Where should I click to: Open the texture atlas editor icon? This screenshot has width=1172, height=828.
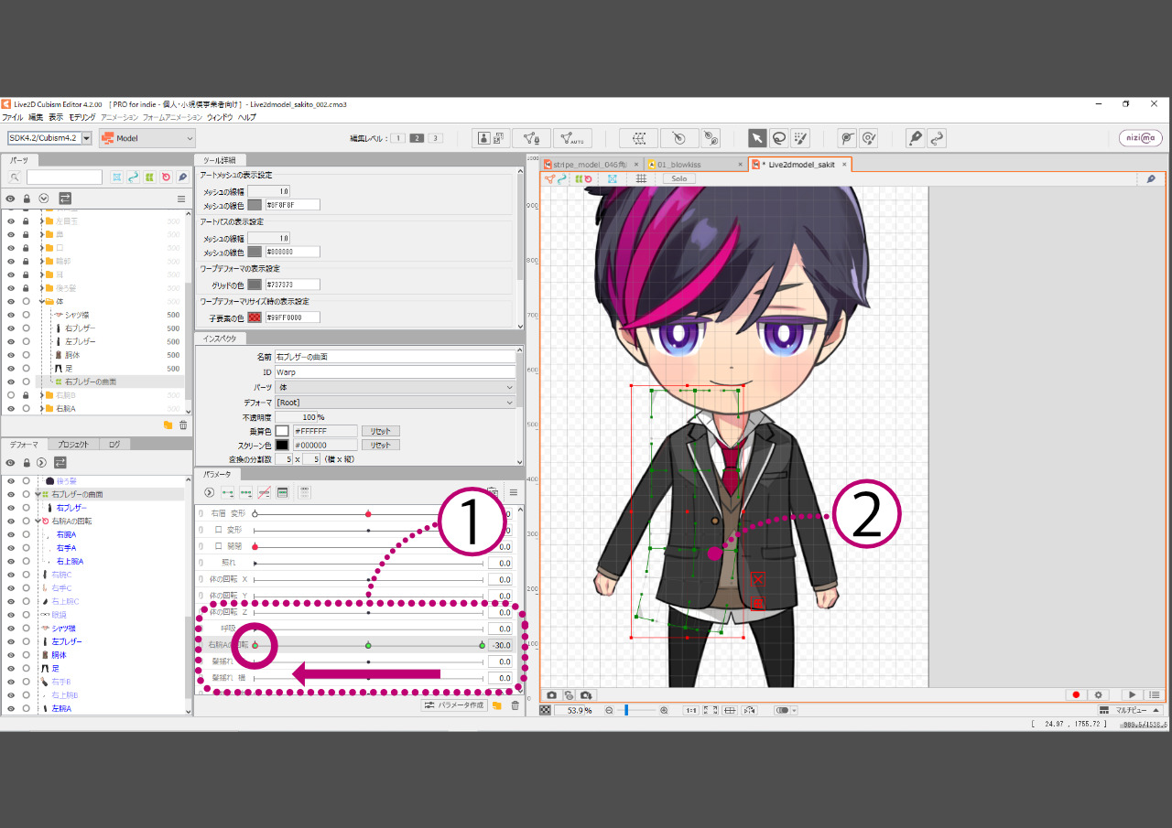pos(492,138)
